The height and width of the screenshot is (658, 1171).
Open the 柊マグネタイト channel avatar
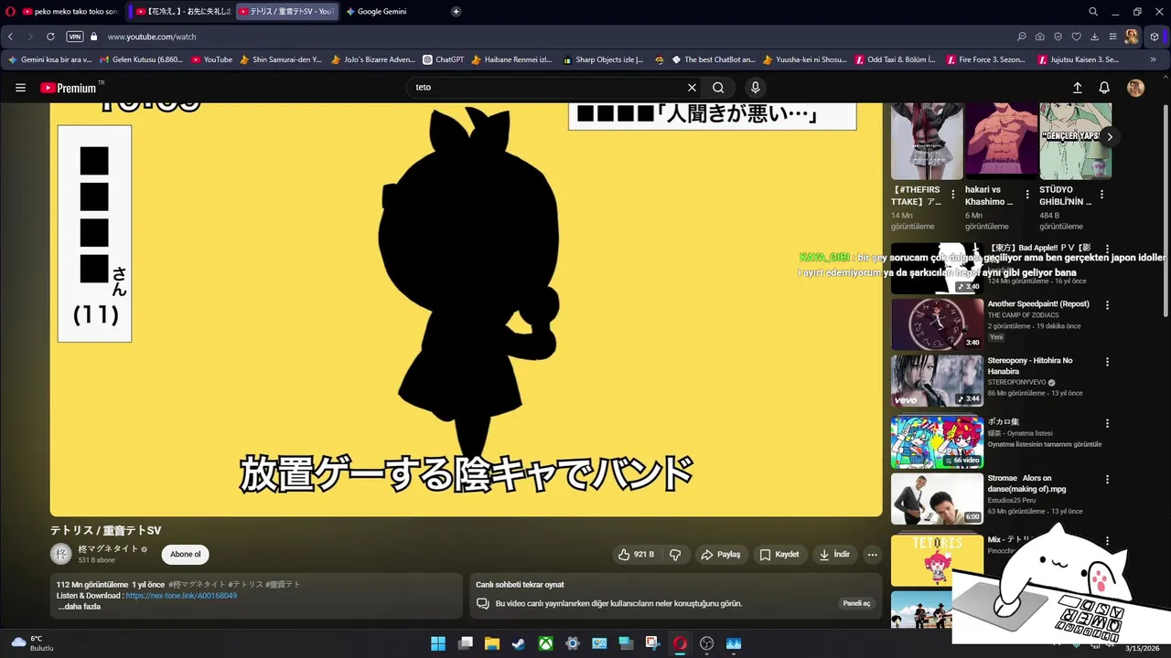click(x=60, y=554)
